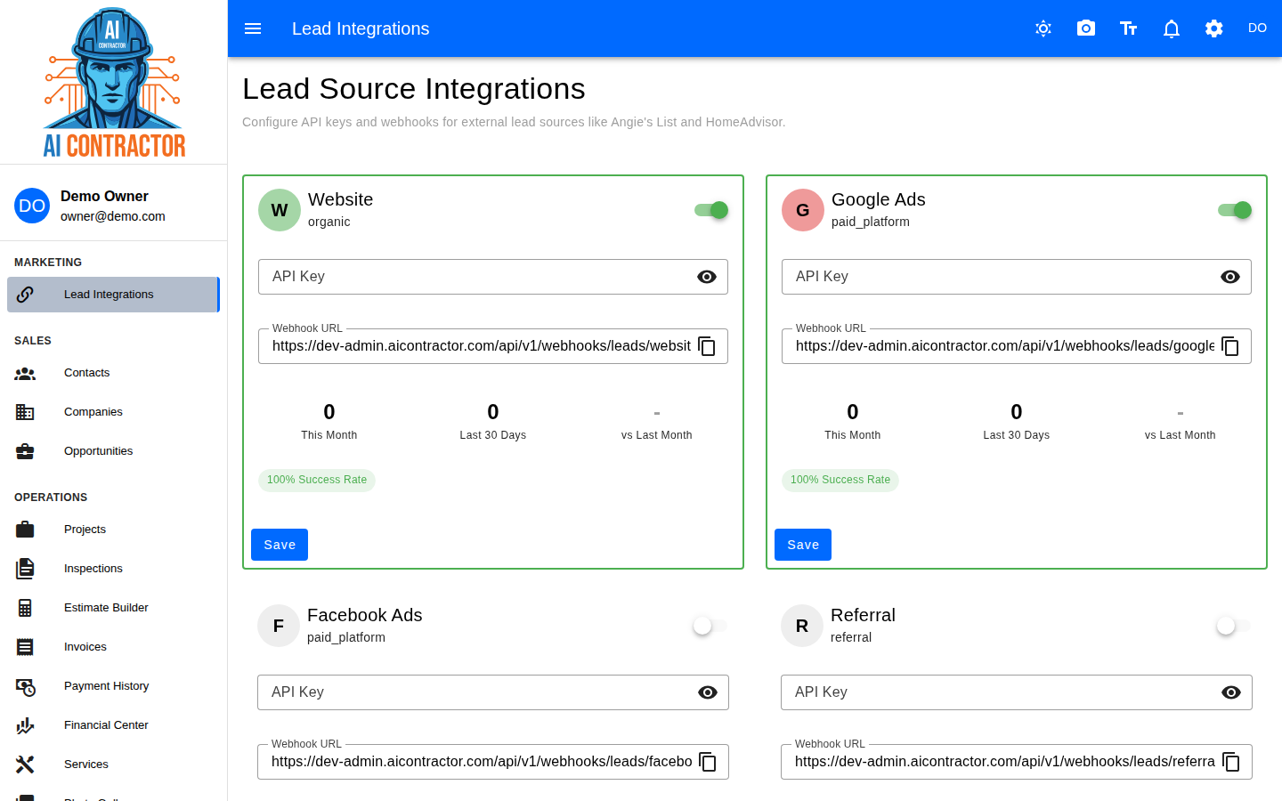The image size is (1282, 801).
Task: Show the Google Ads API key
Action: (x=1230, y=277)
